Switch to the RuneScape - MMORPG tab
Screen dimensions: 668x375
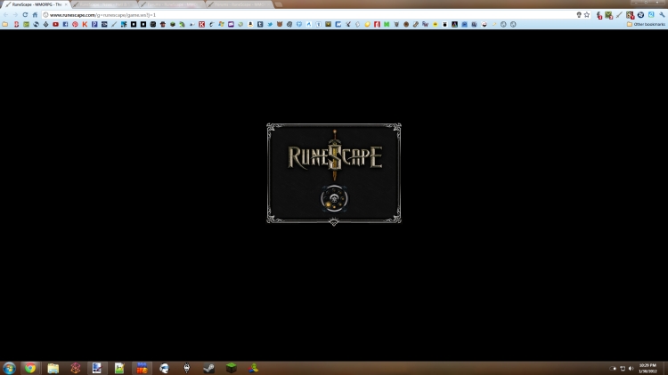(36, 4)
